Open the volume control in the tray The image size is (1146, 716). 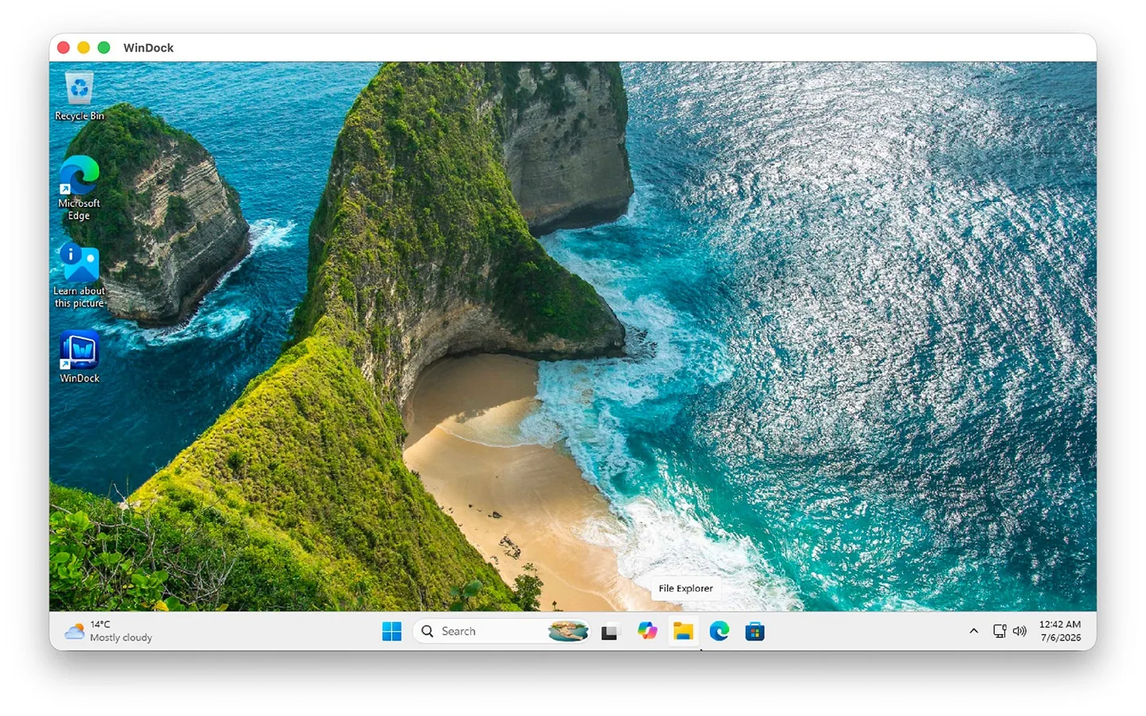pos(1019,632)
